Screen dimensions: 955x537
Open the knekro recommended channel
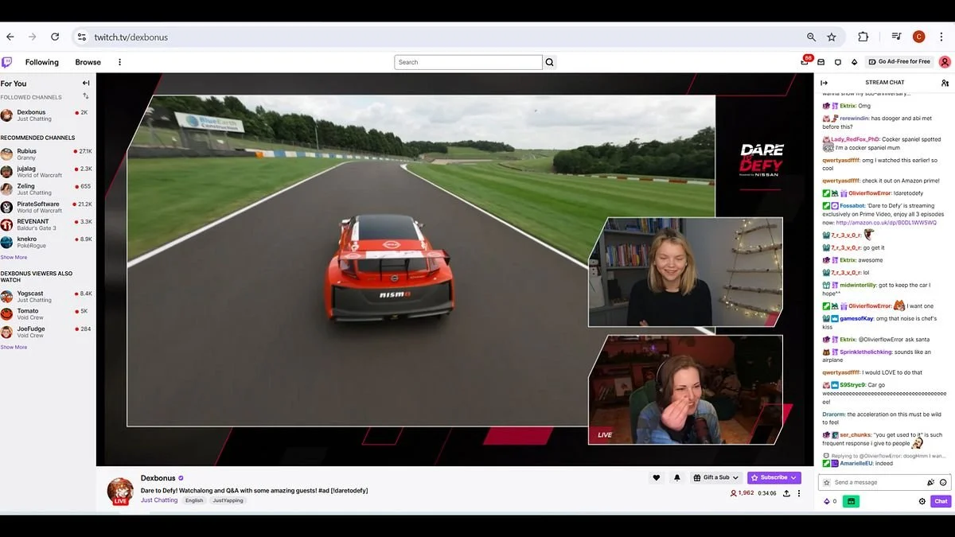pos(46,242)
